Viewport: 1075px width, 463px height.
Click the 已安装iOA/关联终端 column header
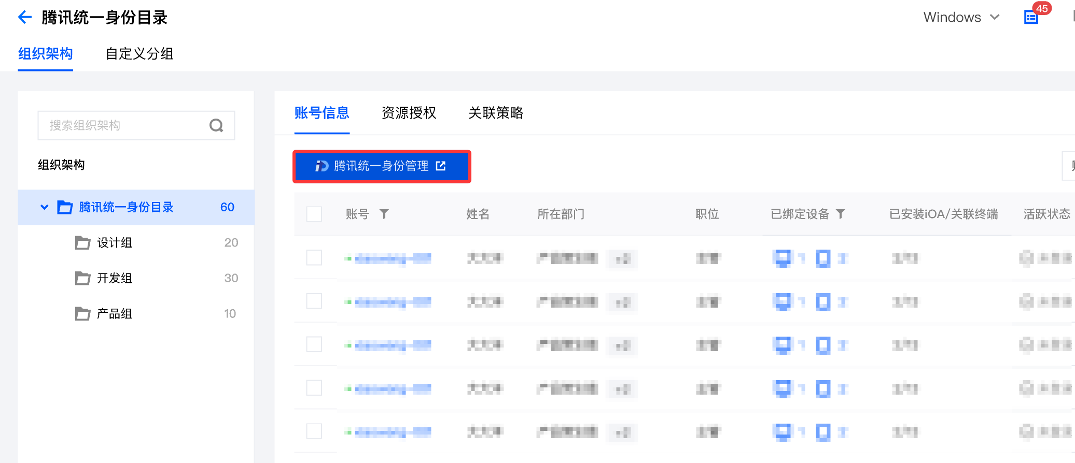coord(944,214)
